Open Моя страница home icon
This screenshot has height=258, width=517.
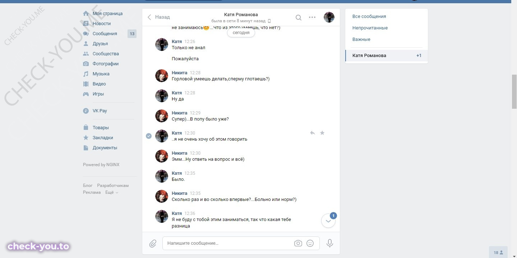(86, 13)
